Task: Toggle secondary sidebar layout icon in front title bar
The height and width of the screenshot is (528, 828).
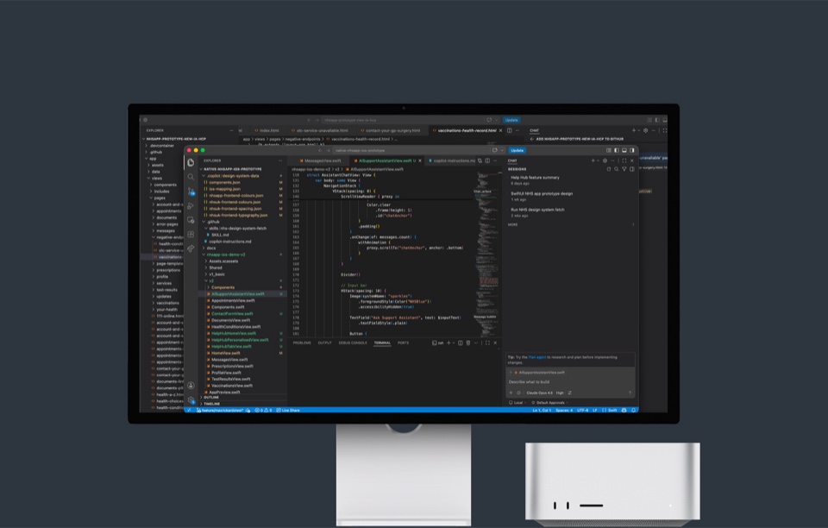Action: [631, 150]
